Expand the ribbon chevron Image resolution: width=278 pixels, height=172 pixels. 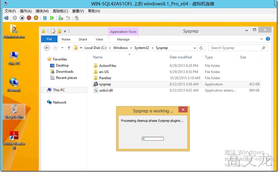point(261,39)
